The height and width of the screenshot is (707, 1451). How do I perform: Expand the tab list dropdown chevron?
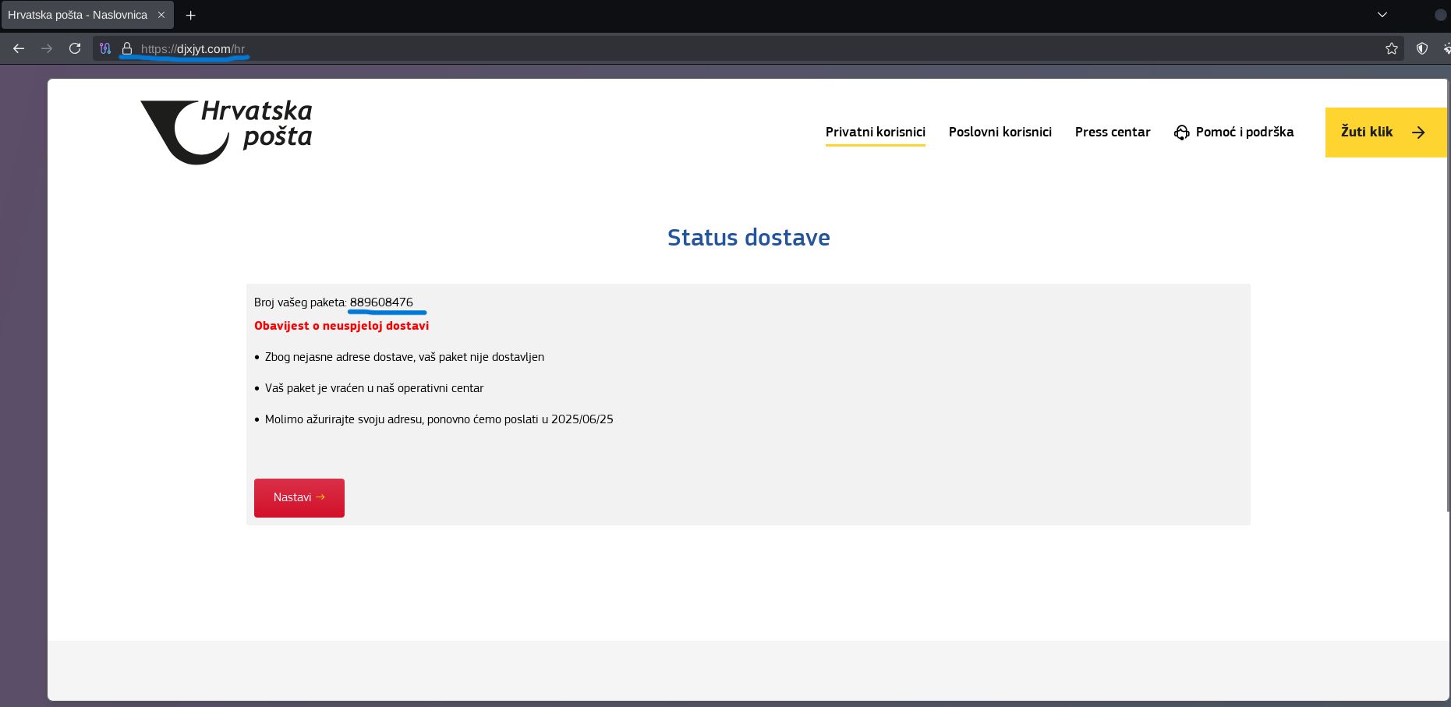click(1382, 15)
